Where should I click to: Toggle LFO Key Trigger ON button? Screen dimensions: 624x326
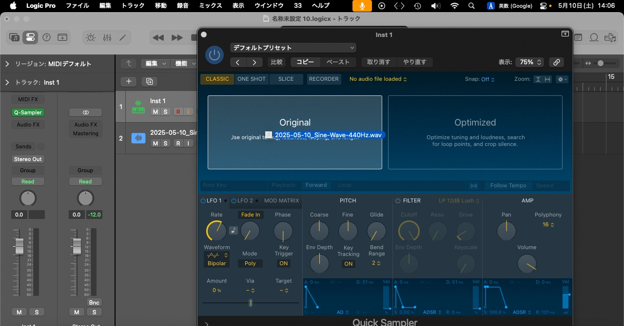(x=283, y=263)
